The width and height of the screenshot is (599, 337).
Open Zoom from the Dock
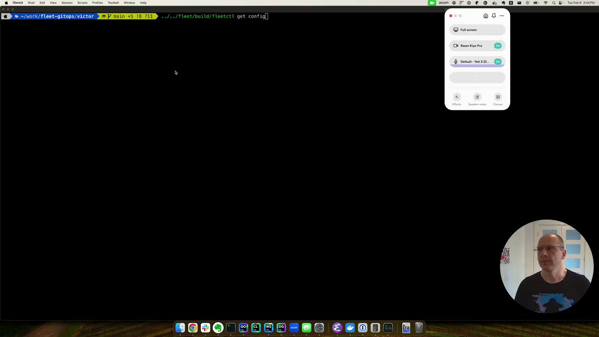tap(294, 328)
